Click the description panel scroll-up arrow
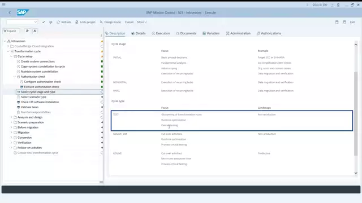 click(x=356, y=45)
